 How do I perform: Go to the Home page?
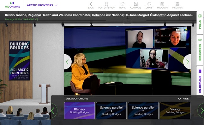click(x=123, y=5)
